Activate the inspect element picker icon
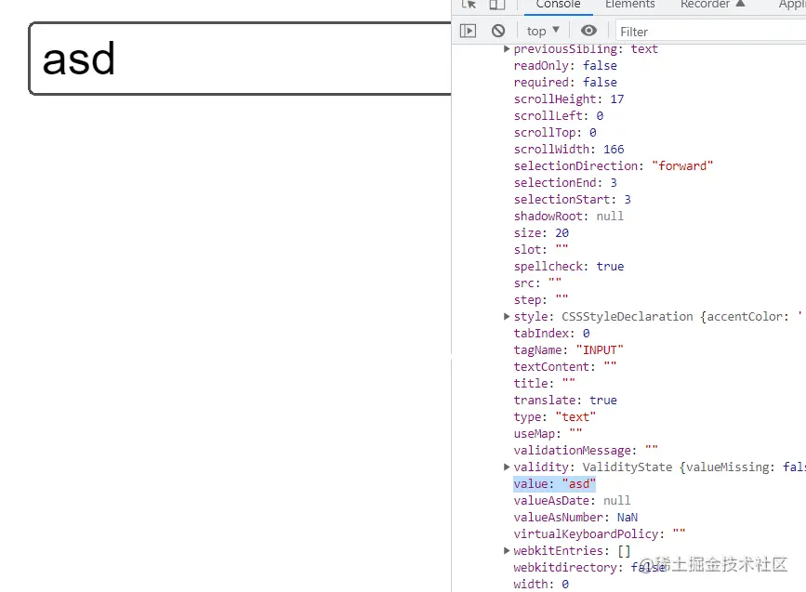Image resolution: width=806 pixels, height=592 pixels. point(469,5)
